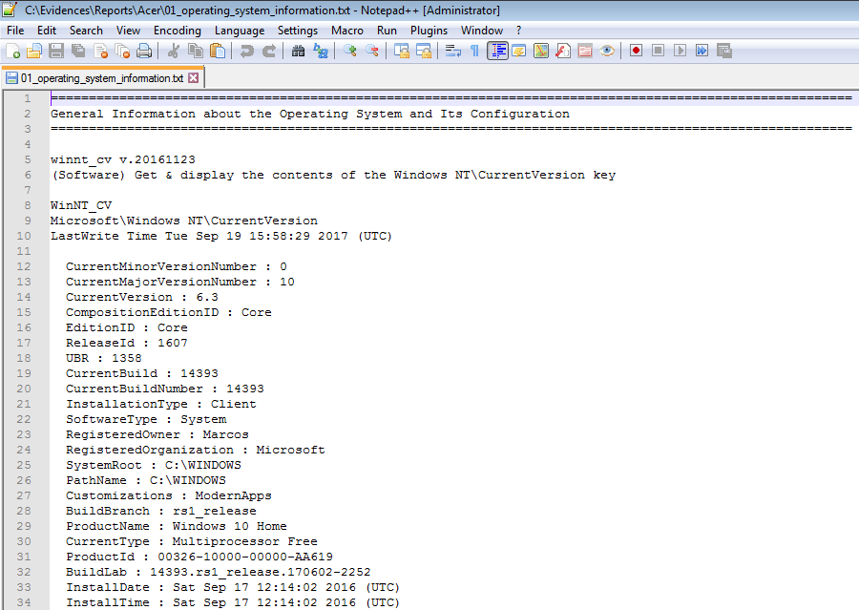
Task: Expand the Settings menu
Action: pos(298,31)
